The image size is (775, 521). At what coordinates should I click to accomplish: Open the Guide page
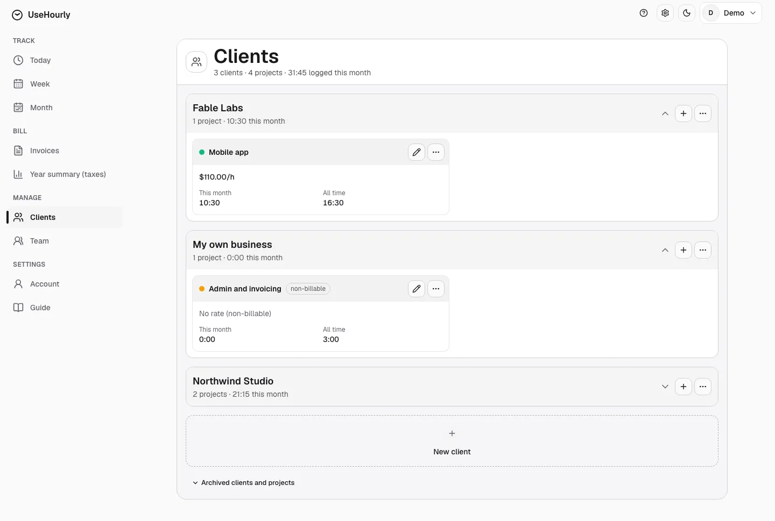tap(65, 308)
